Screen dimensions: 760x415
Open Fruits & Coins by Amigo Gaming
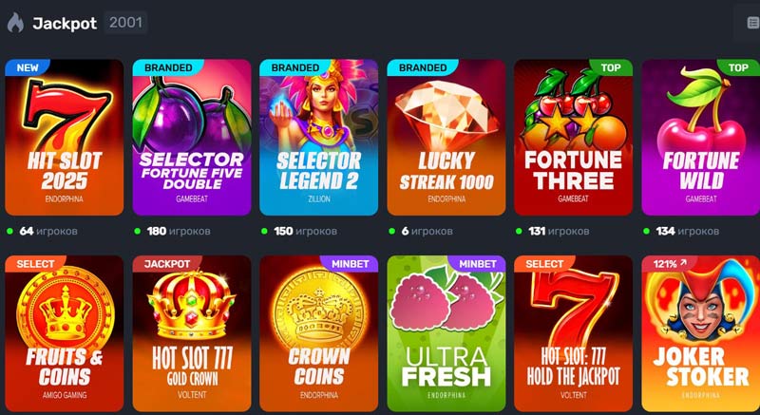click(64, 333)
